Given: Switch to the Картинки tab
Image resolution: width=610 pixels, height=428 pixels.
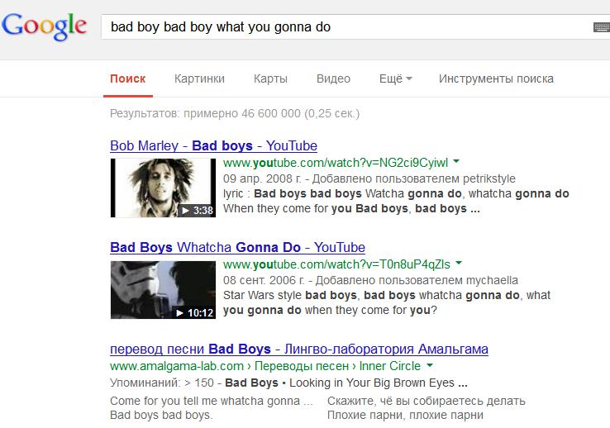Looking at the screenshot, I should click(199, 79).
